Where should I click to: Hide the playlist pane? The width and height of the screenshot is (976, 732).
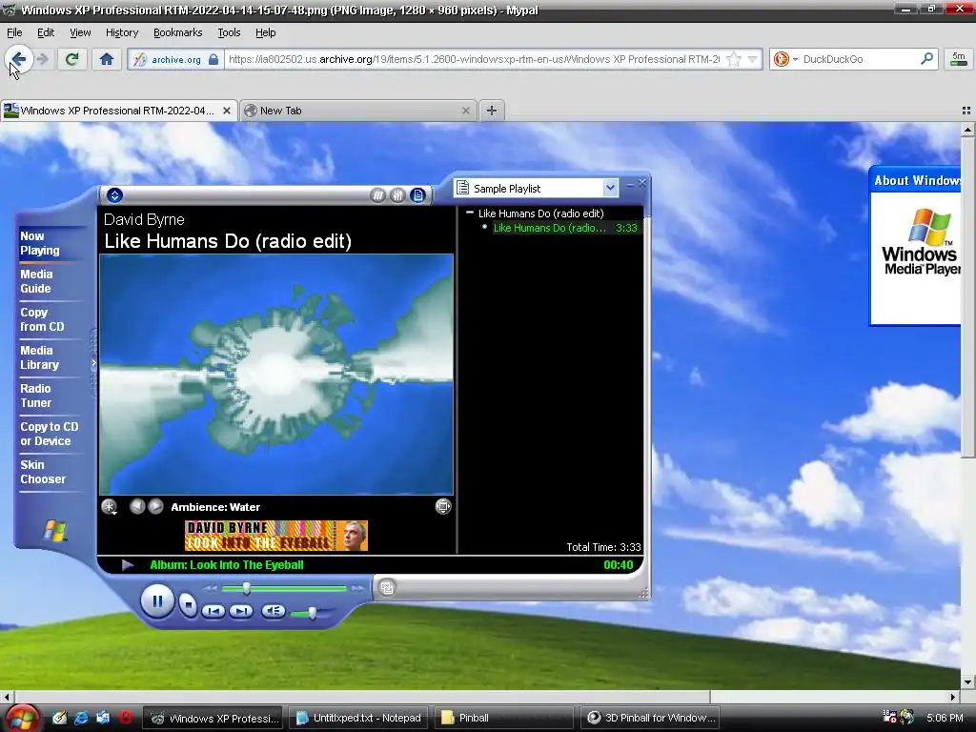[x=418, y=195]
